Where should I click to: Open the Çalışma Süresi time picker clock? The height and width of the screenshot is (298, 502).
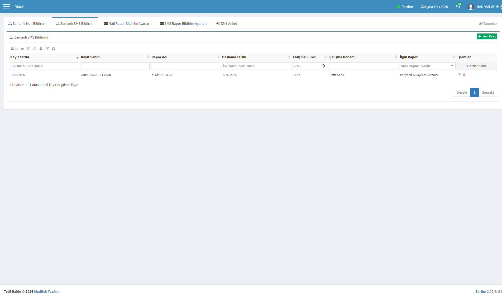pos(323,66)
